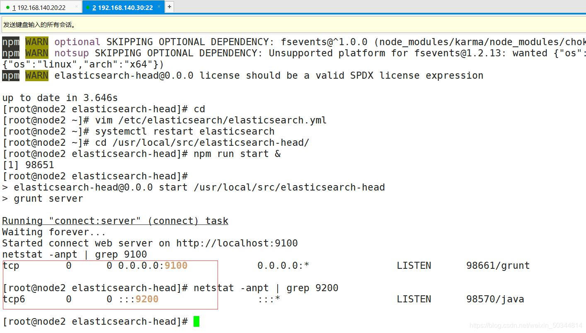Click the '> grunt server' output line
Screen dimensions: 586x333
[43, 198]
